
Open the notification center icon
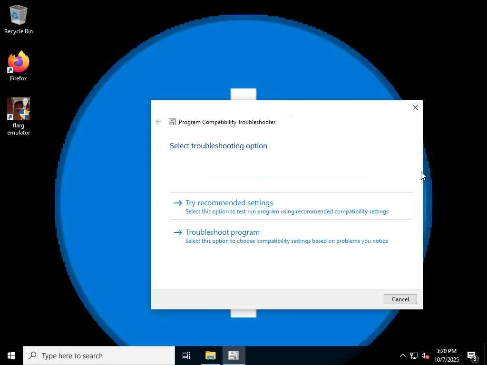coord(472,355)
